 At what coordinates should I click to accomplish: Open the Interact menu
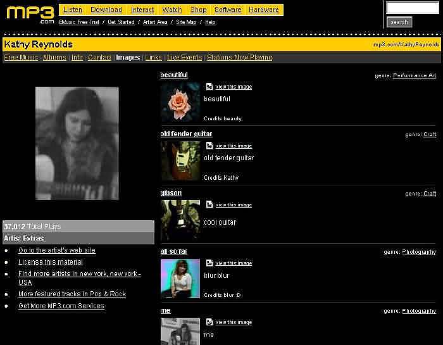click(x=142, y=9)
